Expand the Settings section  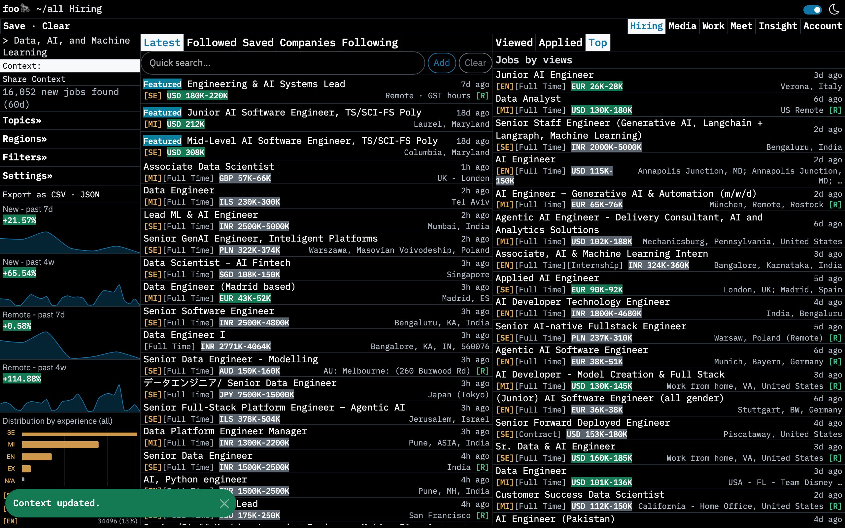28,176
